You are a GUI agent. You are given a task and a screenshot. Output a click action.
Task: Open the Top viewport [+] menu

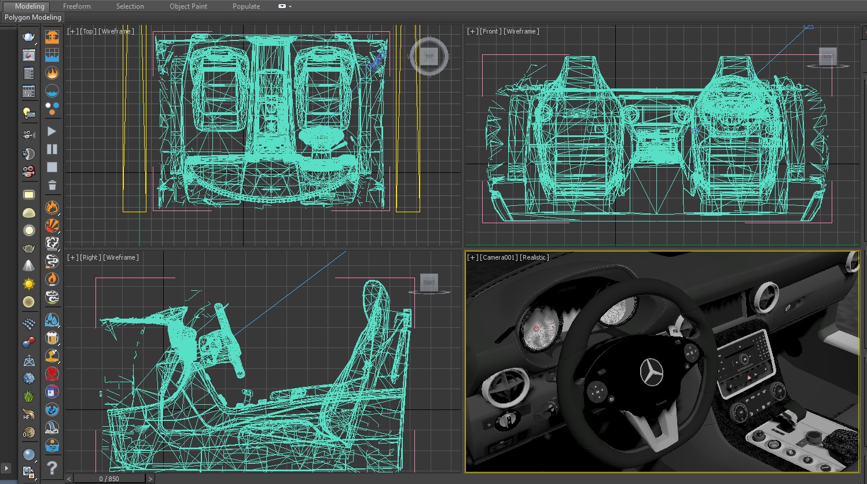click(x=72, y=31)
